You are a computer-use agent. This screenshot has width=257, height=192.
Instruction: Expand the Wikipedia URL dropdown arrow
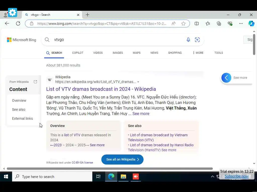[138, 82]
